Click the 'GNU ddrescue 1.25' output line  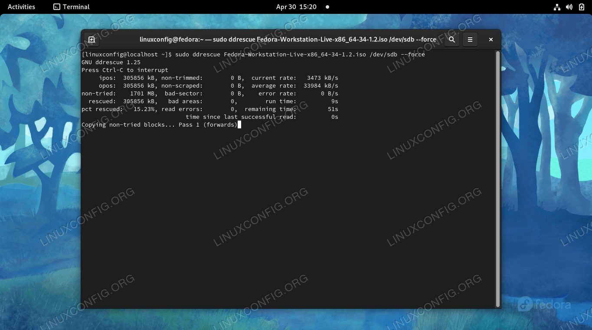111,62
